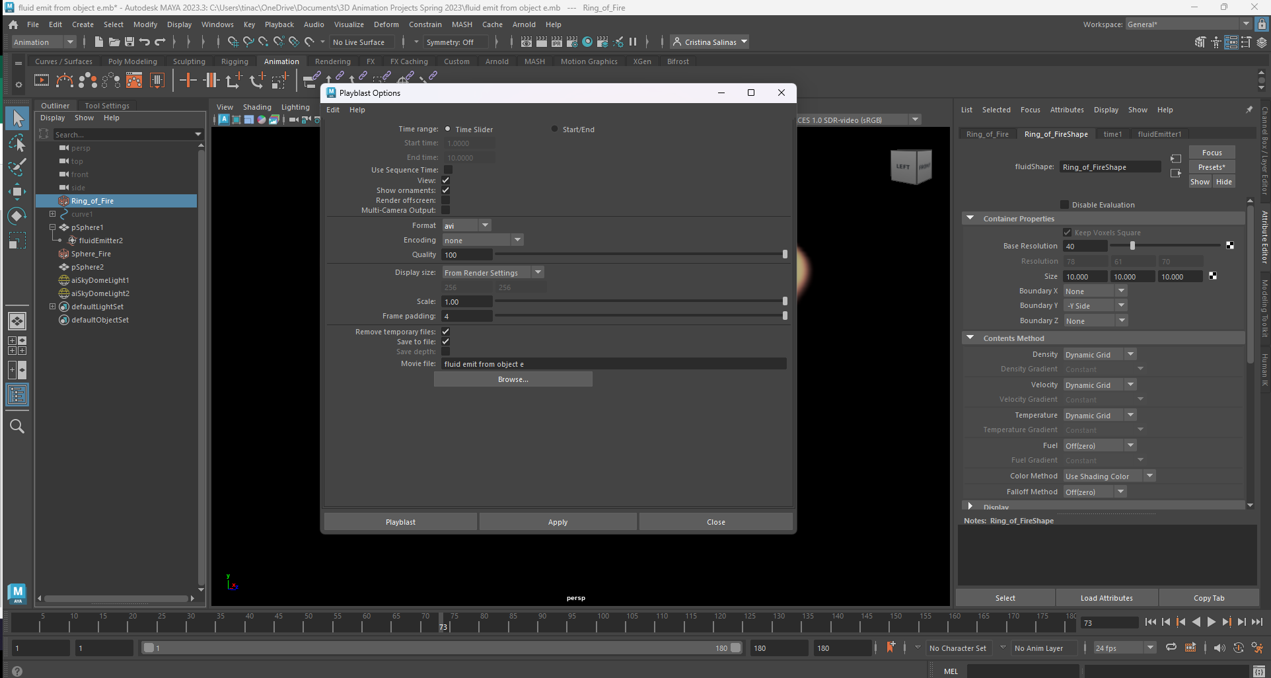Image resolution: width=1271 pixels, height=678 pixels.
Task: Click the Movie file input field
Action: [x=614, y=364]
